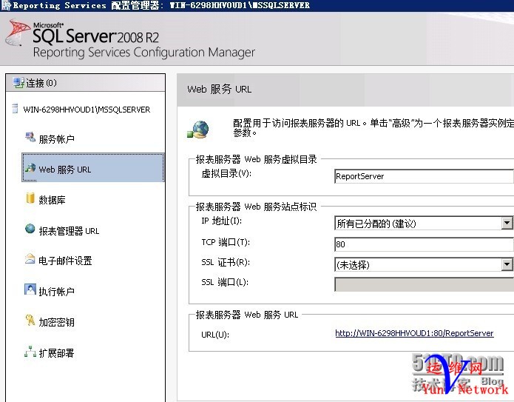Click the 虚拟目录(V): label
This screenshot has width=514, height=402.
tap(226, 173)
